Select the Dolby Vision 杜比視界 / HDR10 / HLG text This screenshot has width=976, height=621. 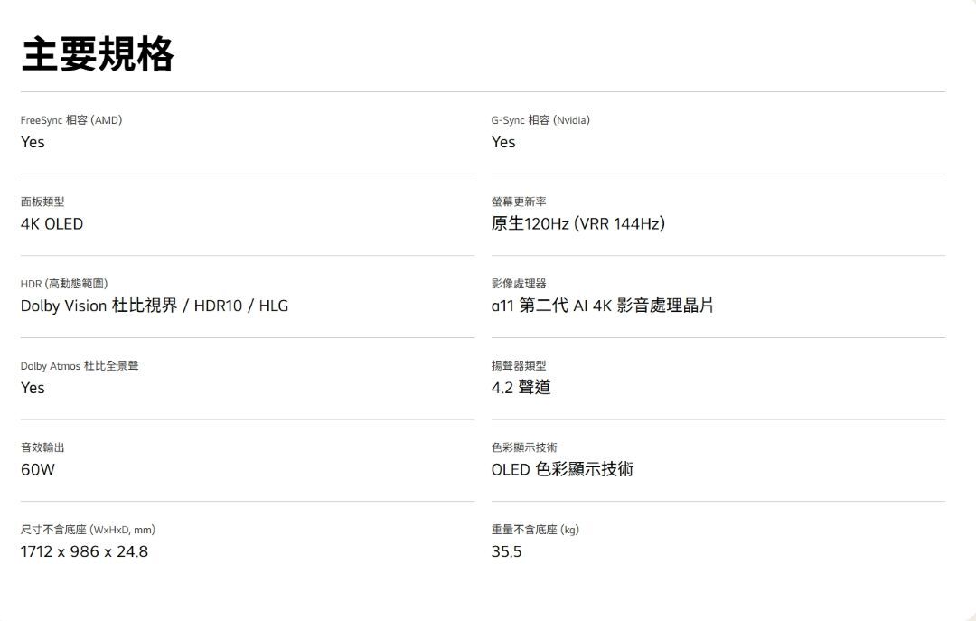155,306
